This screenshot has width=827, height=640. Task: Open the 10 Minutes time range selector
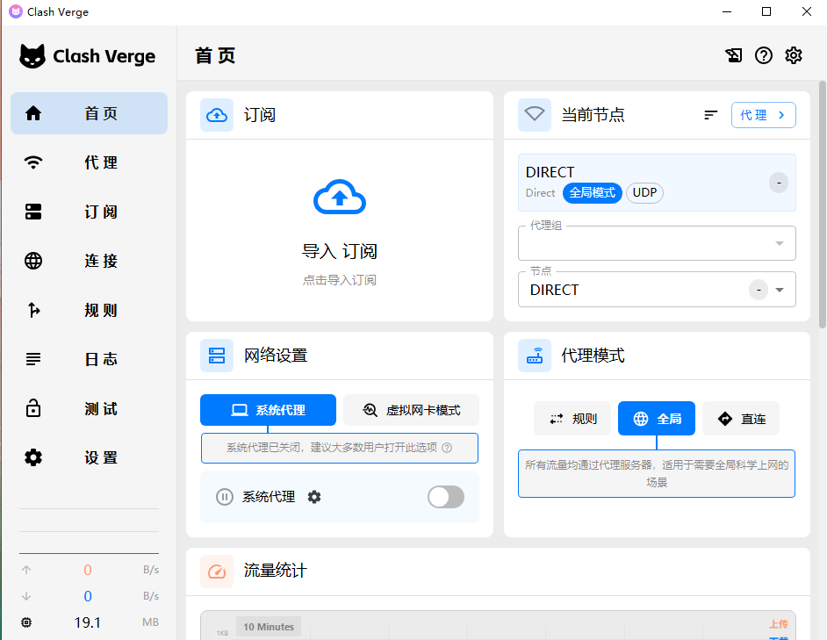click(268, 626)
